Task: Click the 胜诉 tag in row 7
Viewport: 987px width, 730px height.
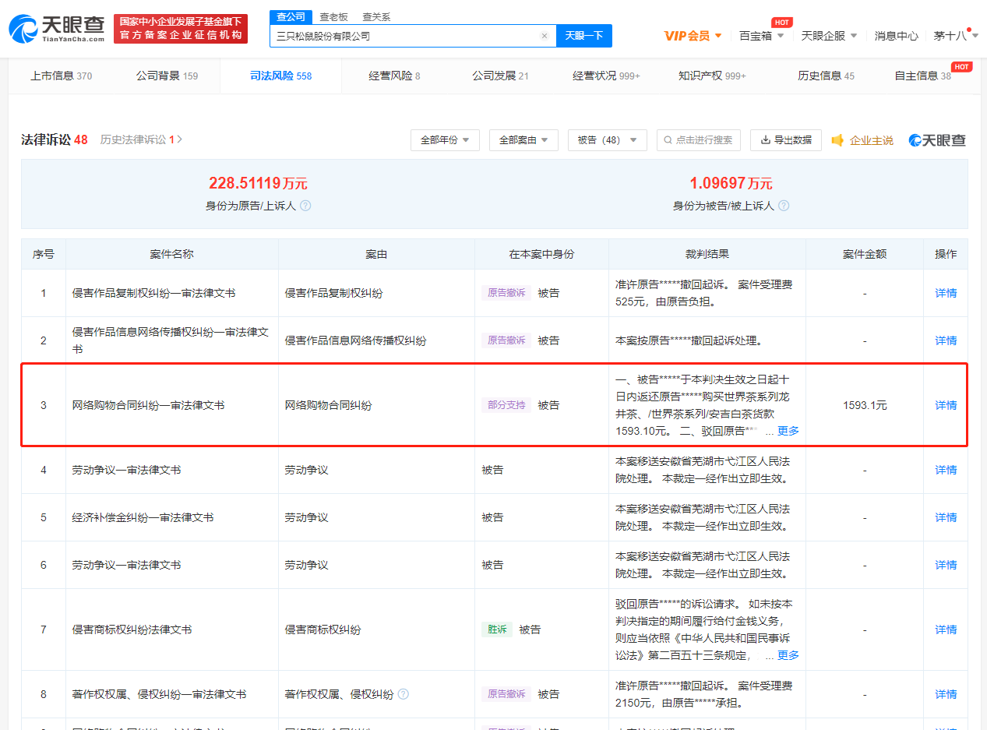Action: point(497,629)
